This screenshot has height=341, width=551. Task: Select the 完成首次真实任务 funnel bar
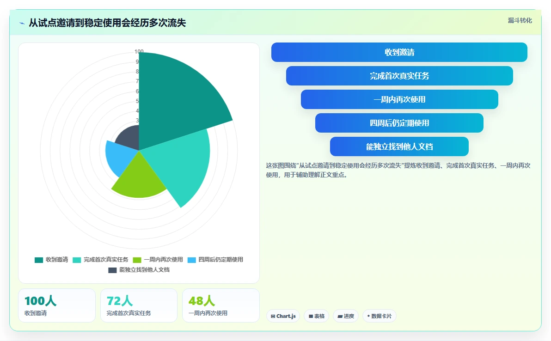coord(399,76)
